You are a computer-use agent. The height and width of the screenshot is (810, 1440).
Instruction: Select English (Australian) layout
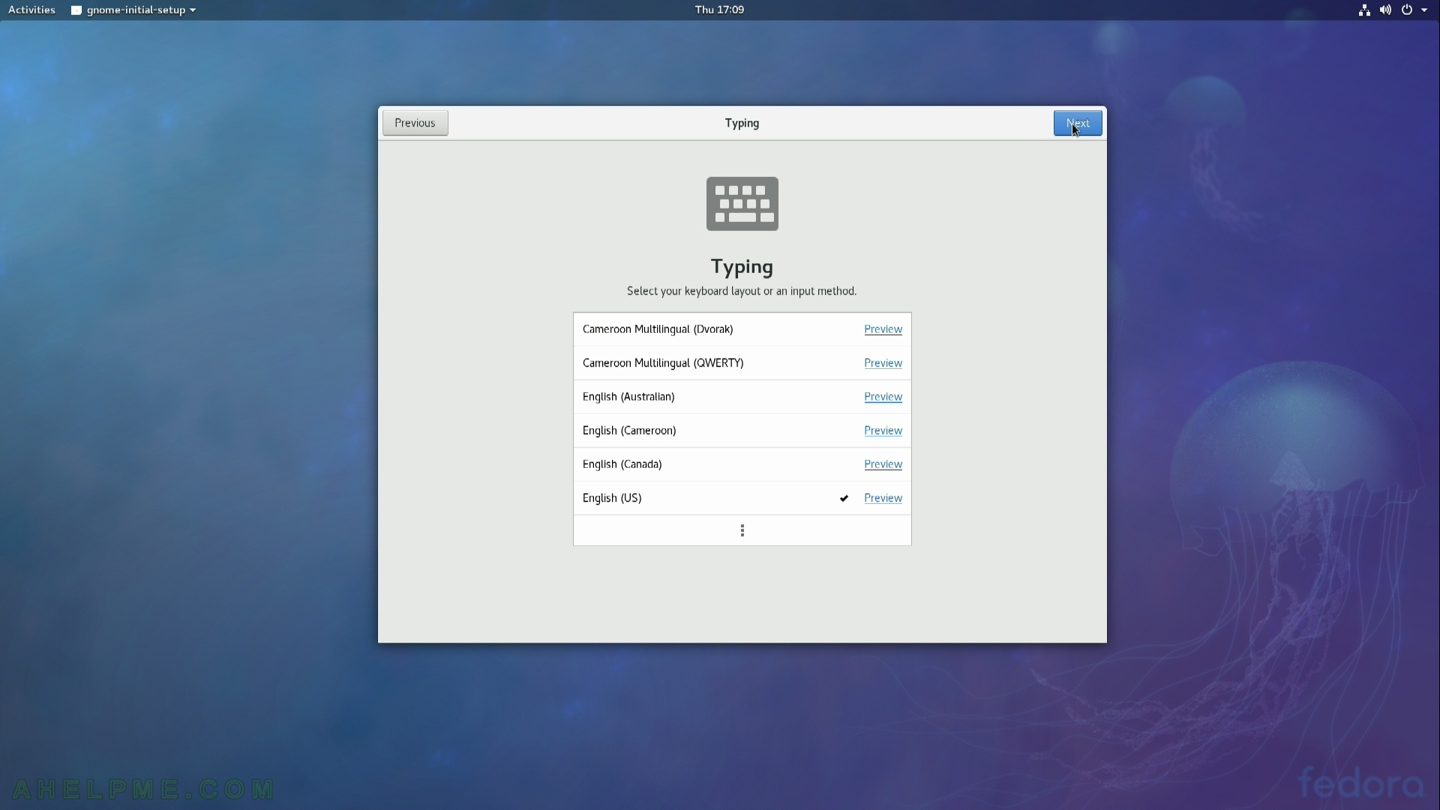pos(742,397)
